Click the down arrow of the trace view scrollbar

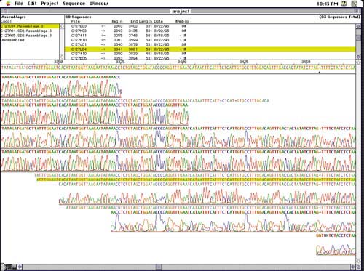click(x=358, y=261)
